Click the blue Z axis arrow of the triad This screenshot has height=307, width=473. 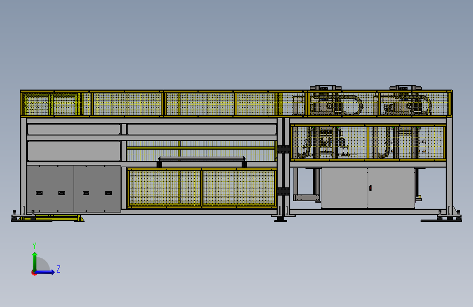[x=45, y=272]
